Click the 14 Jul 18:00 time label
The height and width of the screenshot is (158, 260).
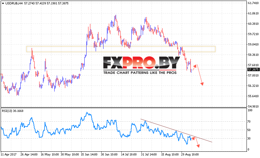click(129, 154)
